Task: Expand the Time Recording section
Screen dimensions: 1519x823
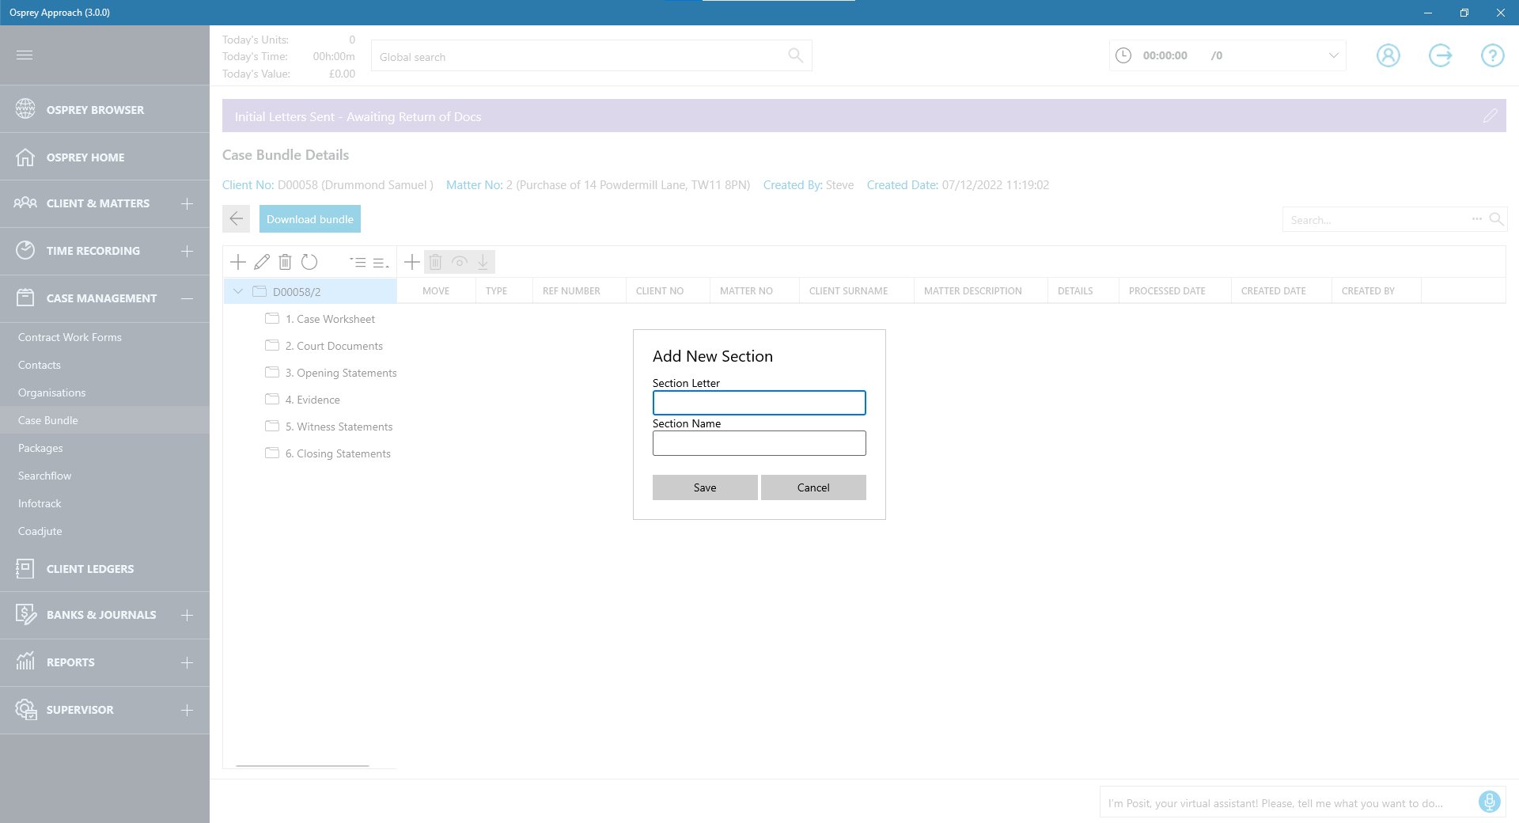Action: 187,251
